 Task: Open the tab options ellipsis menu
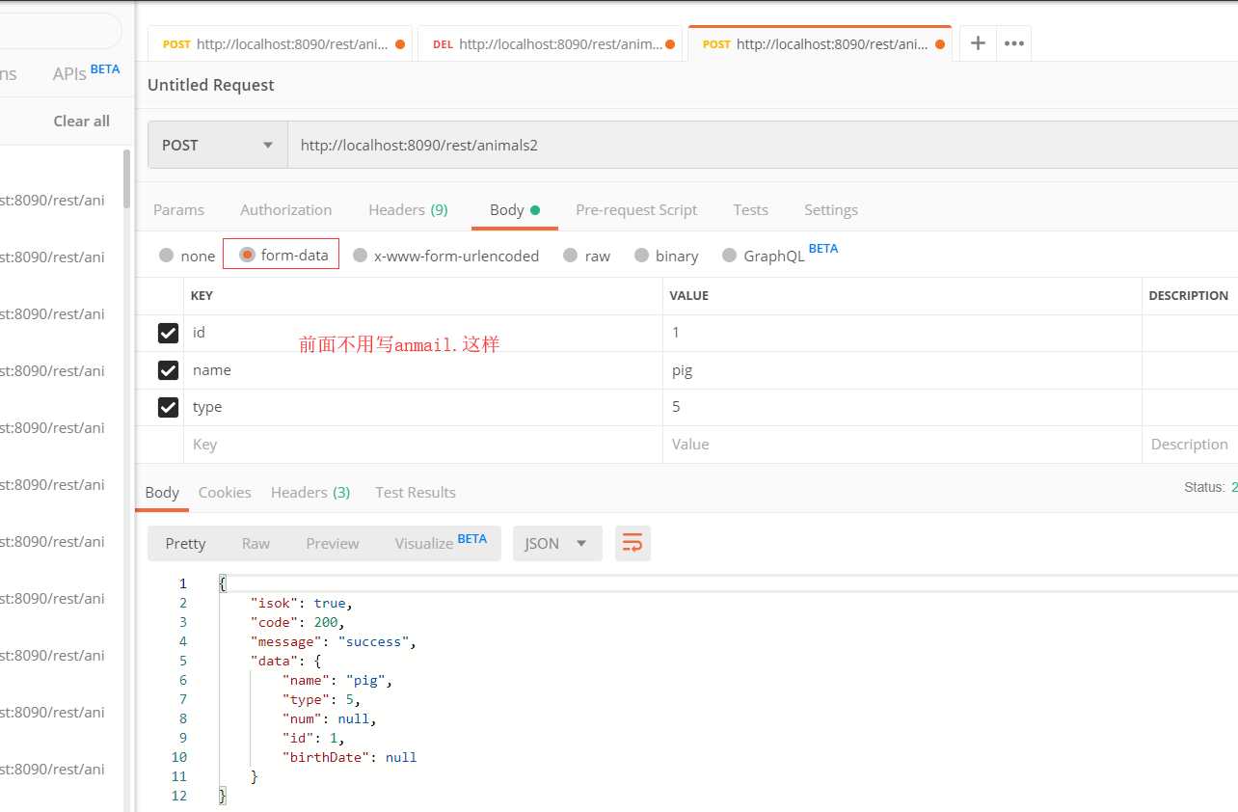coord(1013,43)
